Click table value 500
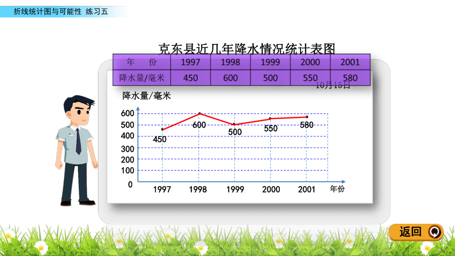Screen dimensions: 455x256 (270, 78)
